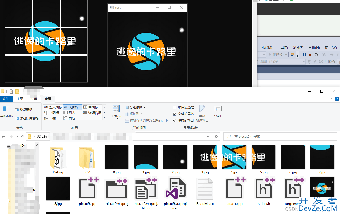Click the thread filter funnel icon
This screenshot has width=340, height=214.
[309, 61]
